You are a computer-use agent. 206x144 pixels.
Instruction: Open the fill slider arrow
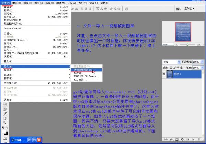click(202, 68)
